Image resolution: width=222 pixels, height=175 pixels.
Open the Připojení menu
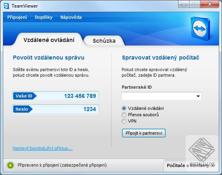point(17,17)
